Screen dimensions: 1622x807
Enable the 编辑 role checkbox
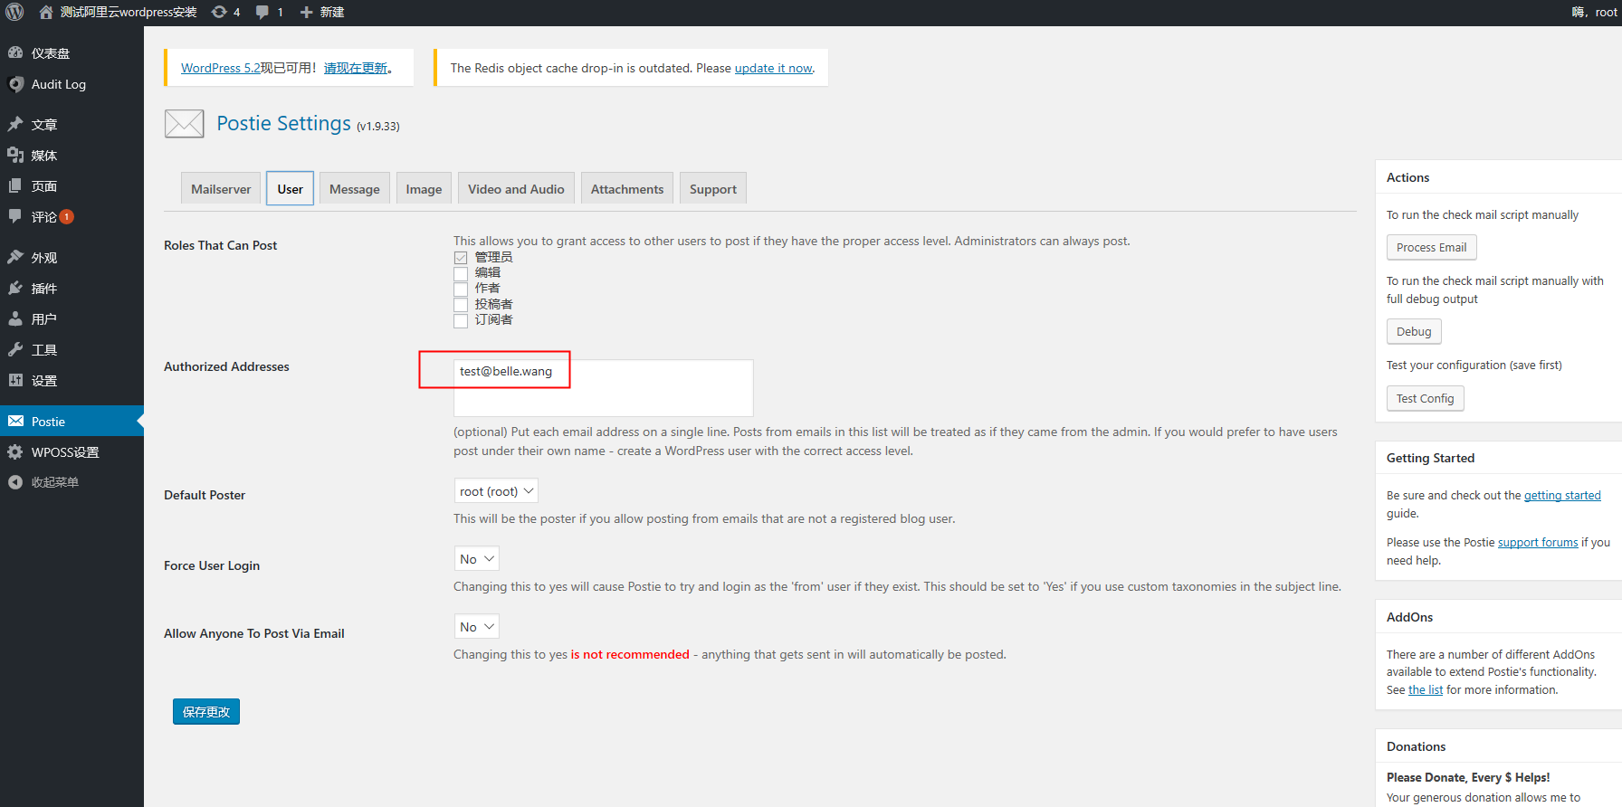pos(461,273)
